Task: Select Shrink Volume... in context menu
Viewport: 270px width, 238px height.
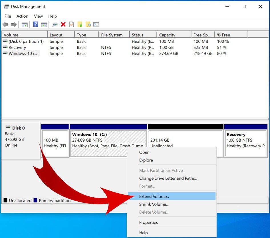Action: click(x=154, y=204)
